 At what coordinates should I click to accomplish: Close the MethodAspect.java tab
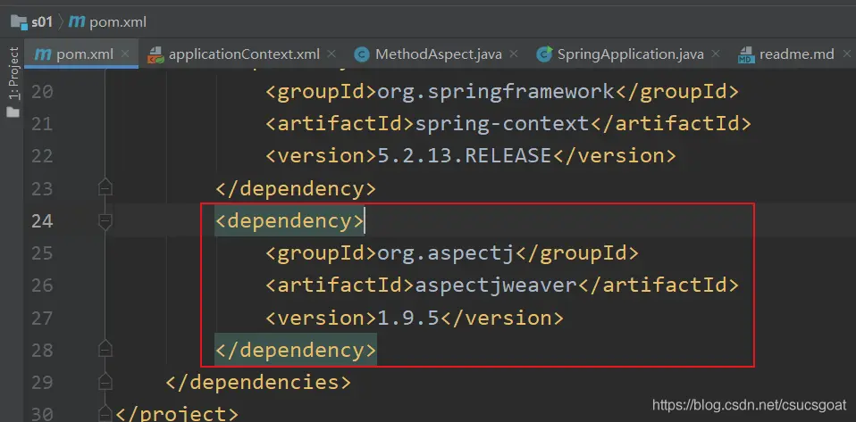coord(513,54)
